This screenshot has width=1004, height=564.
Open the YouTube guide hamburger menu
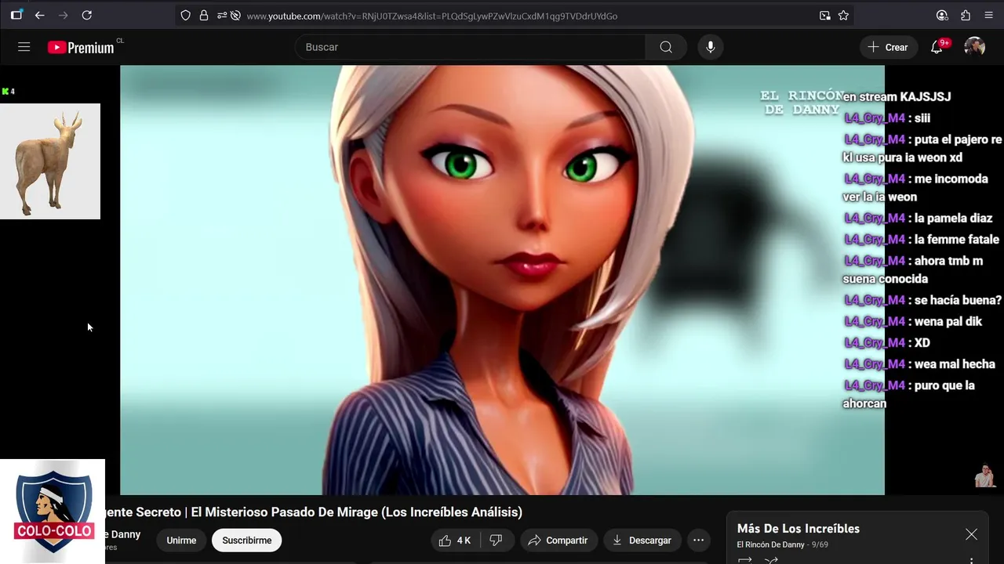click(x=24, y=47)
